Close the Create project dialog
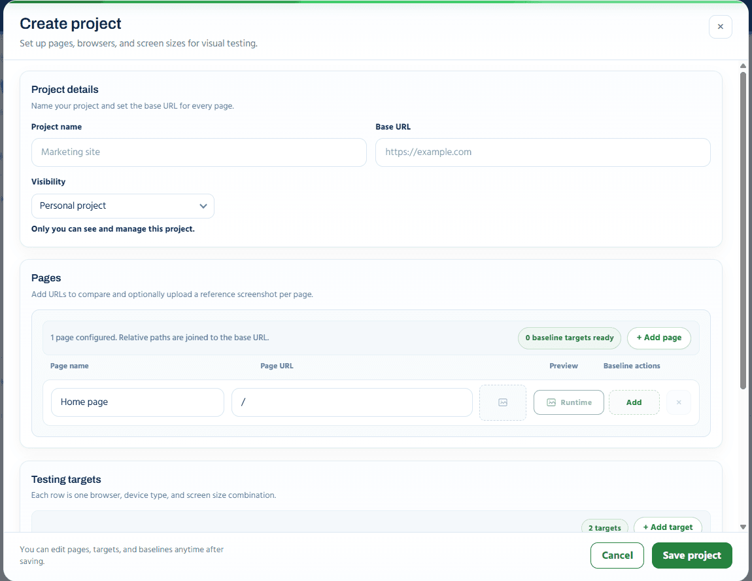 (x=720, y=26)
